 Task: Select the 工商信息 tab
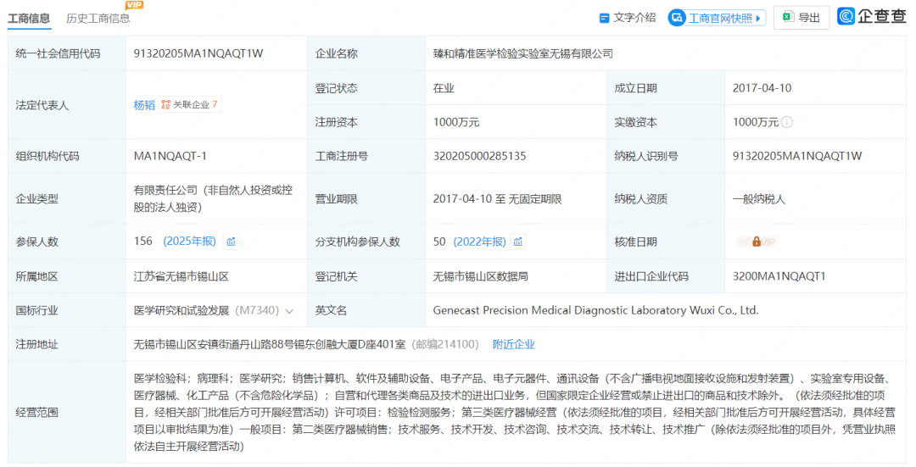pyautogui.click(x=29, y=18)
